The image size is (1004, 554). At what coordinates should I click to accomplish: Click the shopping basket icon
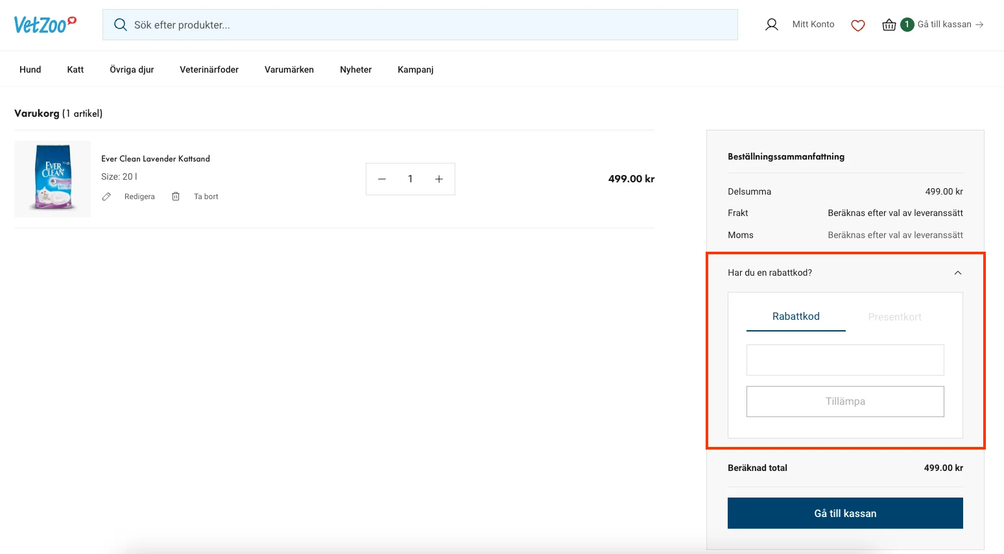pos(889,25)
